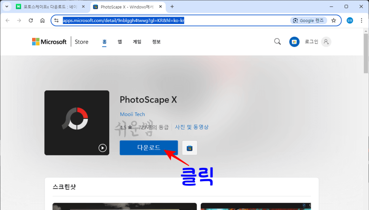
Task: Open in Store app icon button
Action: (x=189, y=148)
